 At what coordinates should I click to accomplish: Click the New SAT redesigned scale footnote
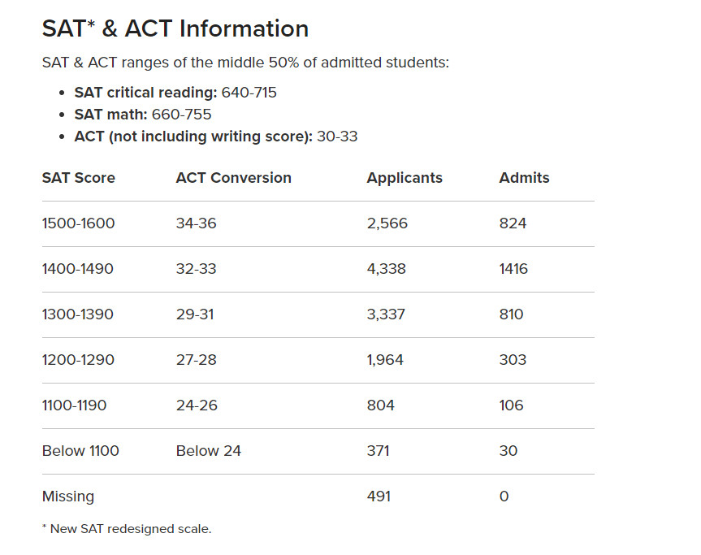tap(127, 529)
